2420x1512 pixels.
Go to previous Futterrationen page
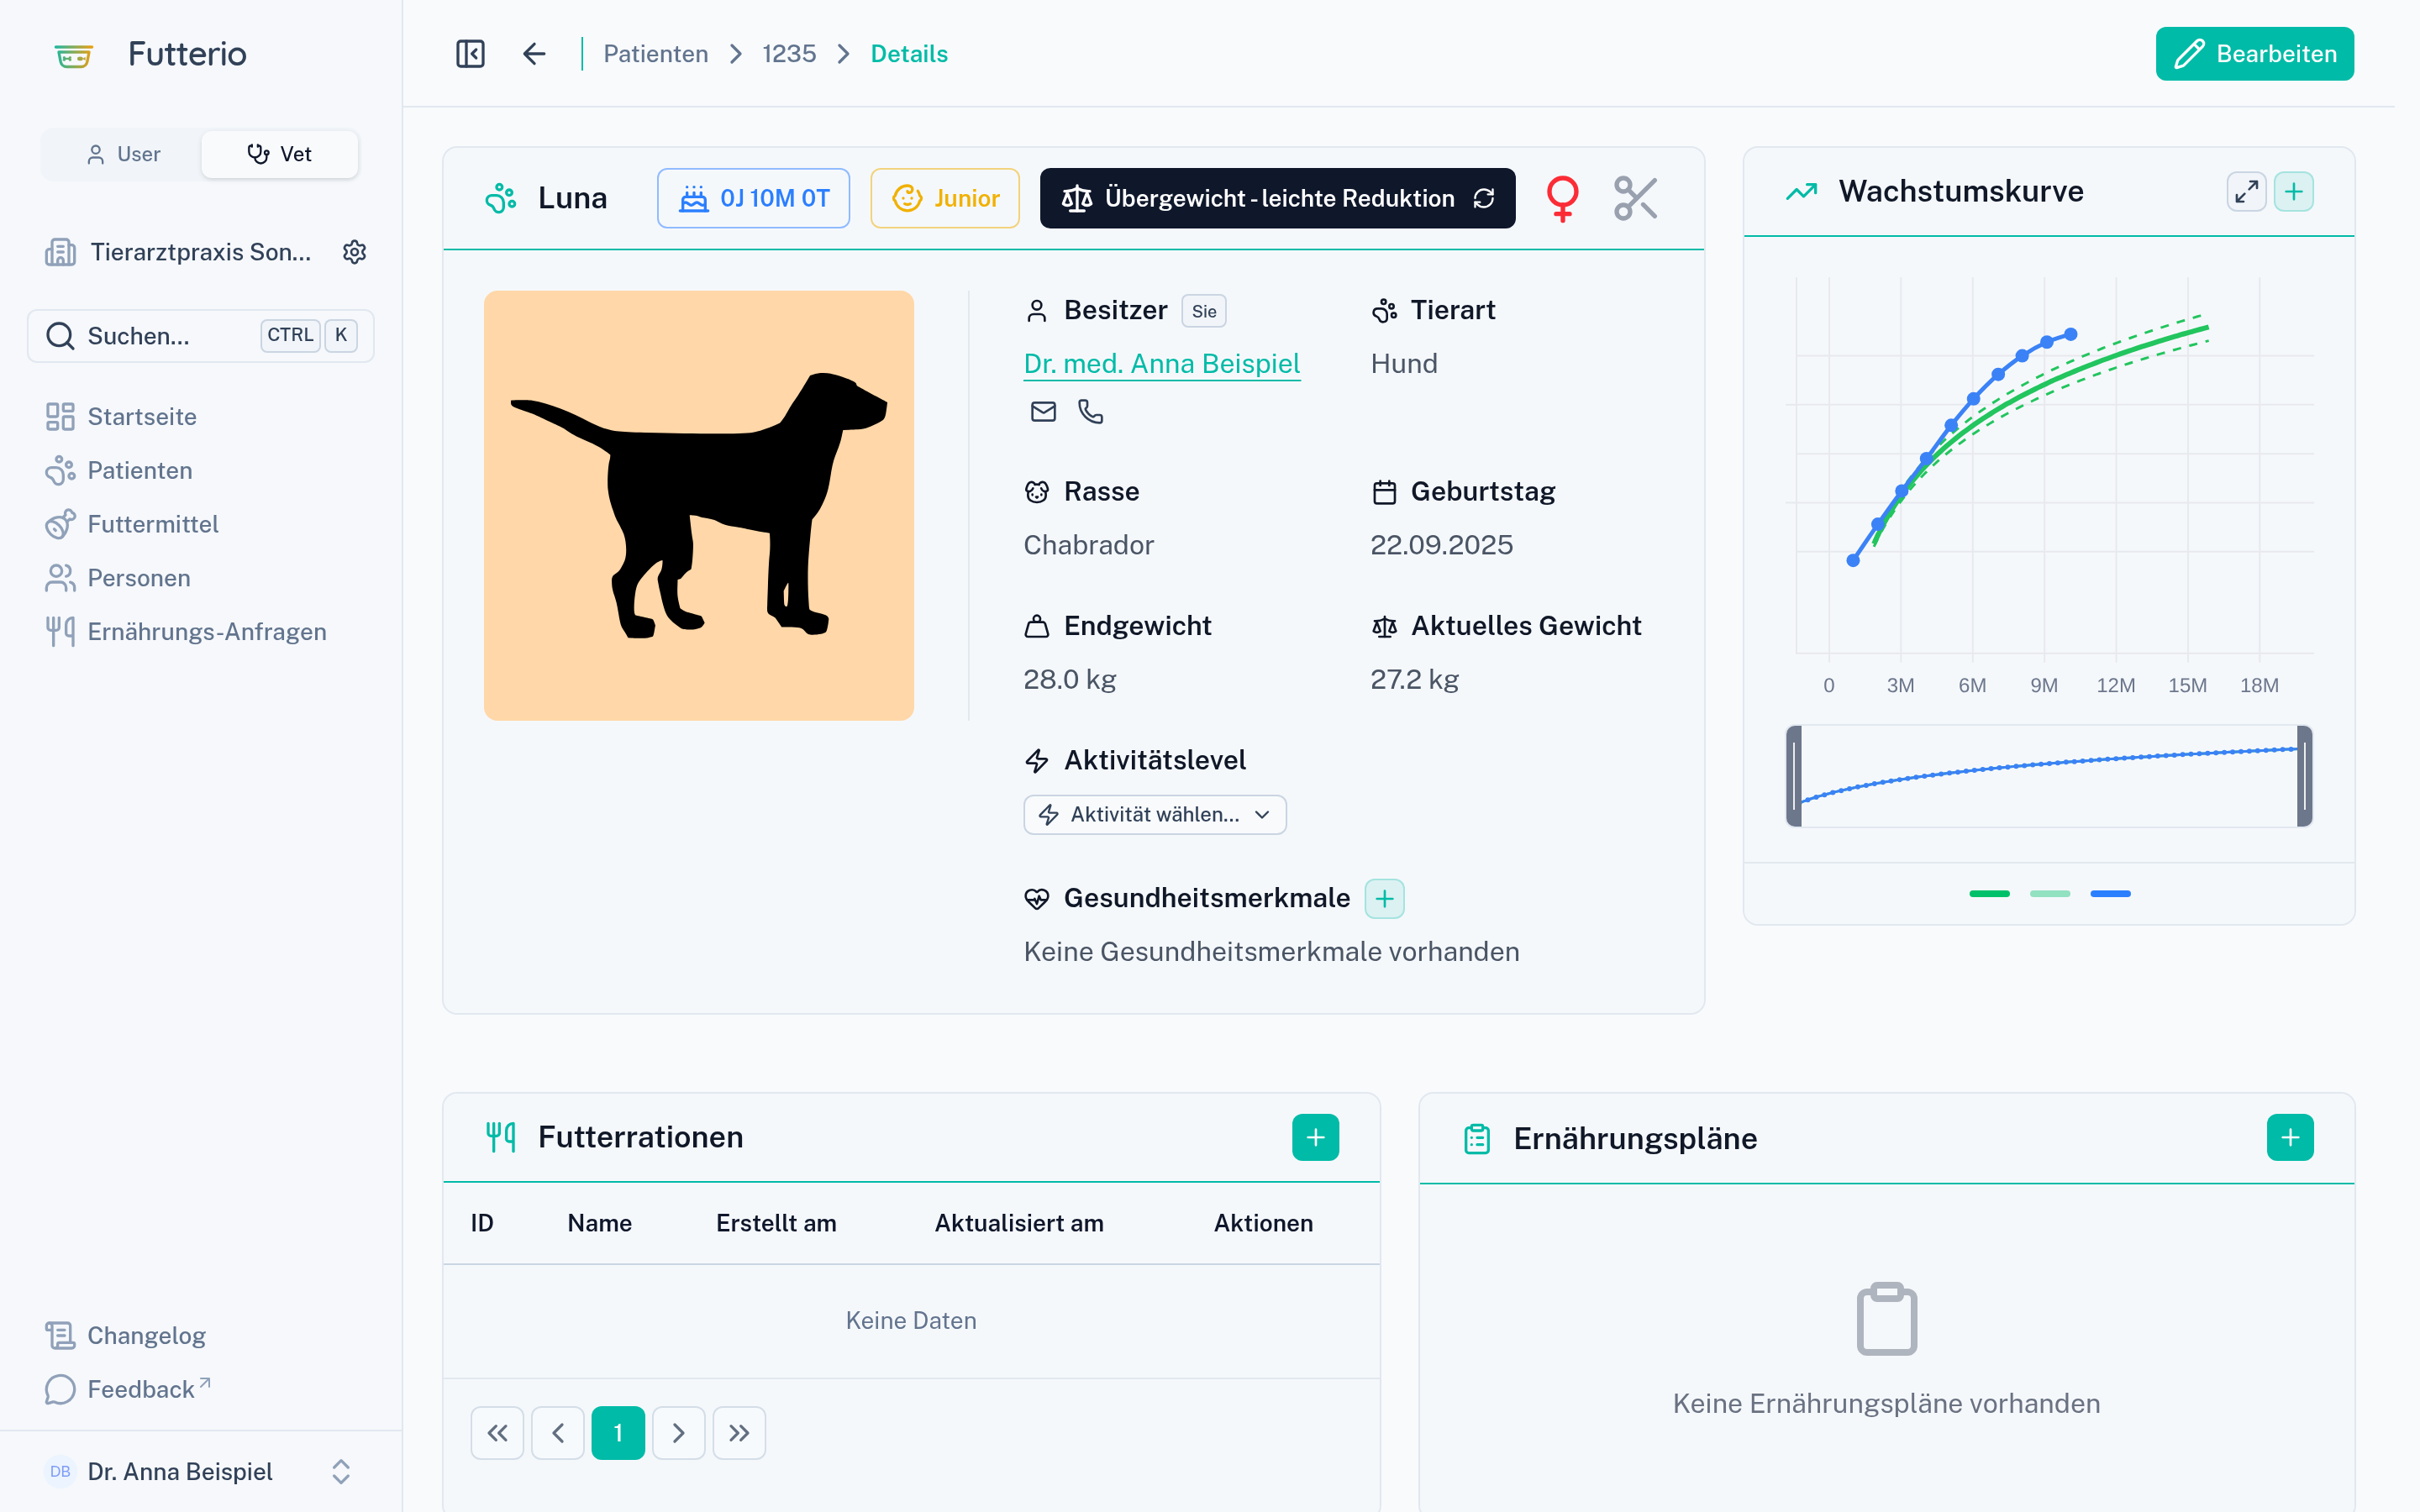(x=558, y=1433)
